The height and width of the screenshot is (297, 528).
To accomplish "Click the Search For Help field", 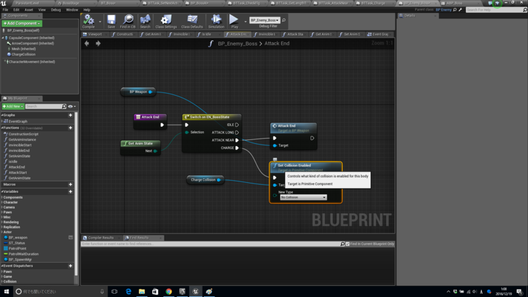I will click(x=495, y=10).
